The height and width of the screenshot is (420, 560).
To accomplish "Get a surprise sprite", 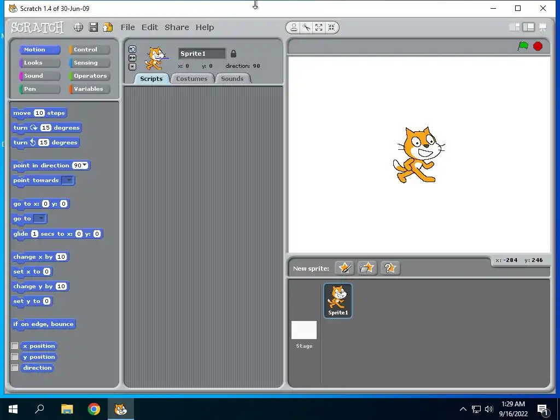I will [x=389, y=268].
